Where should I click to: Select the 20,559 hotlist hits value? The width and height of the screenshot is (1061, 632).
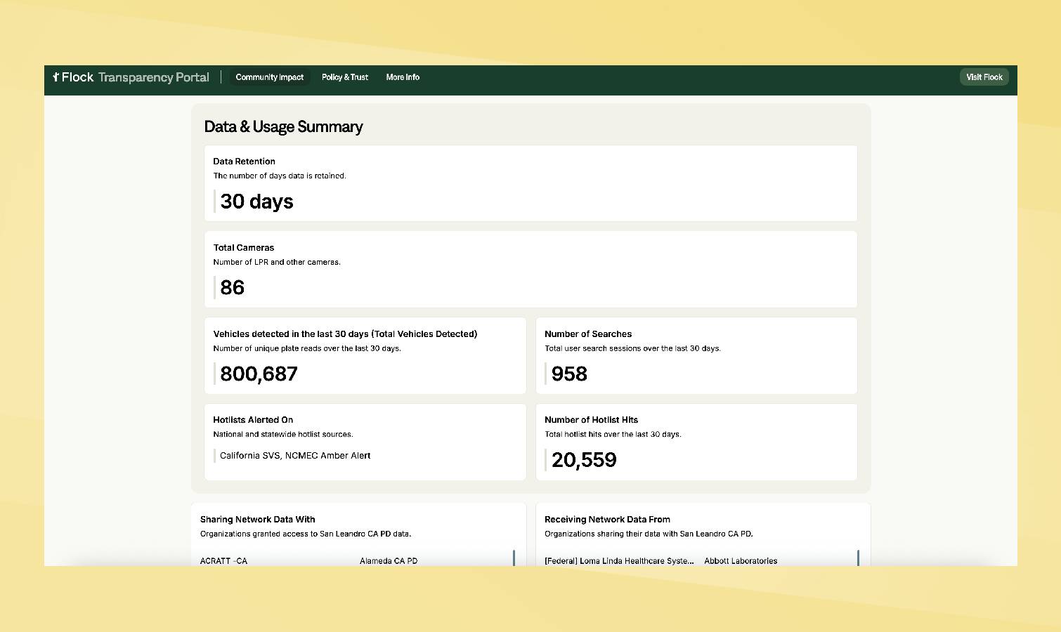click(584, 460)
